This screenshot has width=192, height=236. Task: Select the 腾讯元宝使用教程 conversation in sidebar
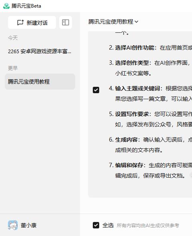tap(40, 82)
